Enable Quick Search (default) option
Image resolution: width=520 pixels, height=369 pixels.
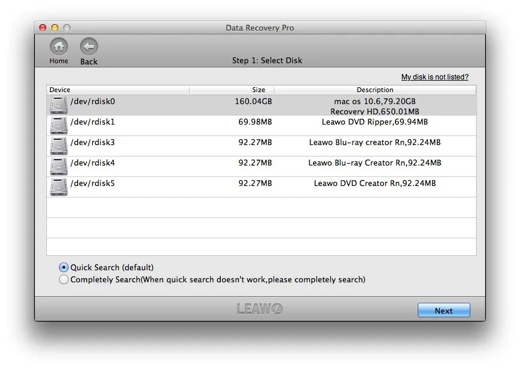[x=64, y=267]
